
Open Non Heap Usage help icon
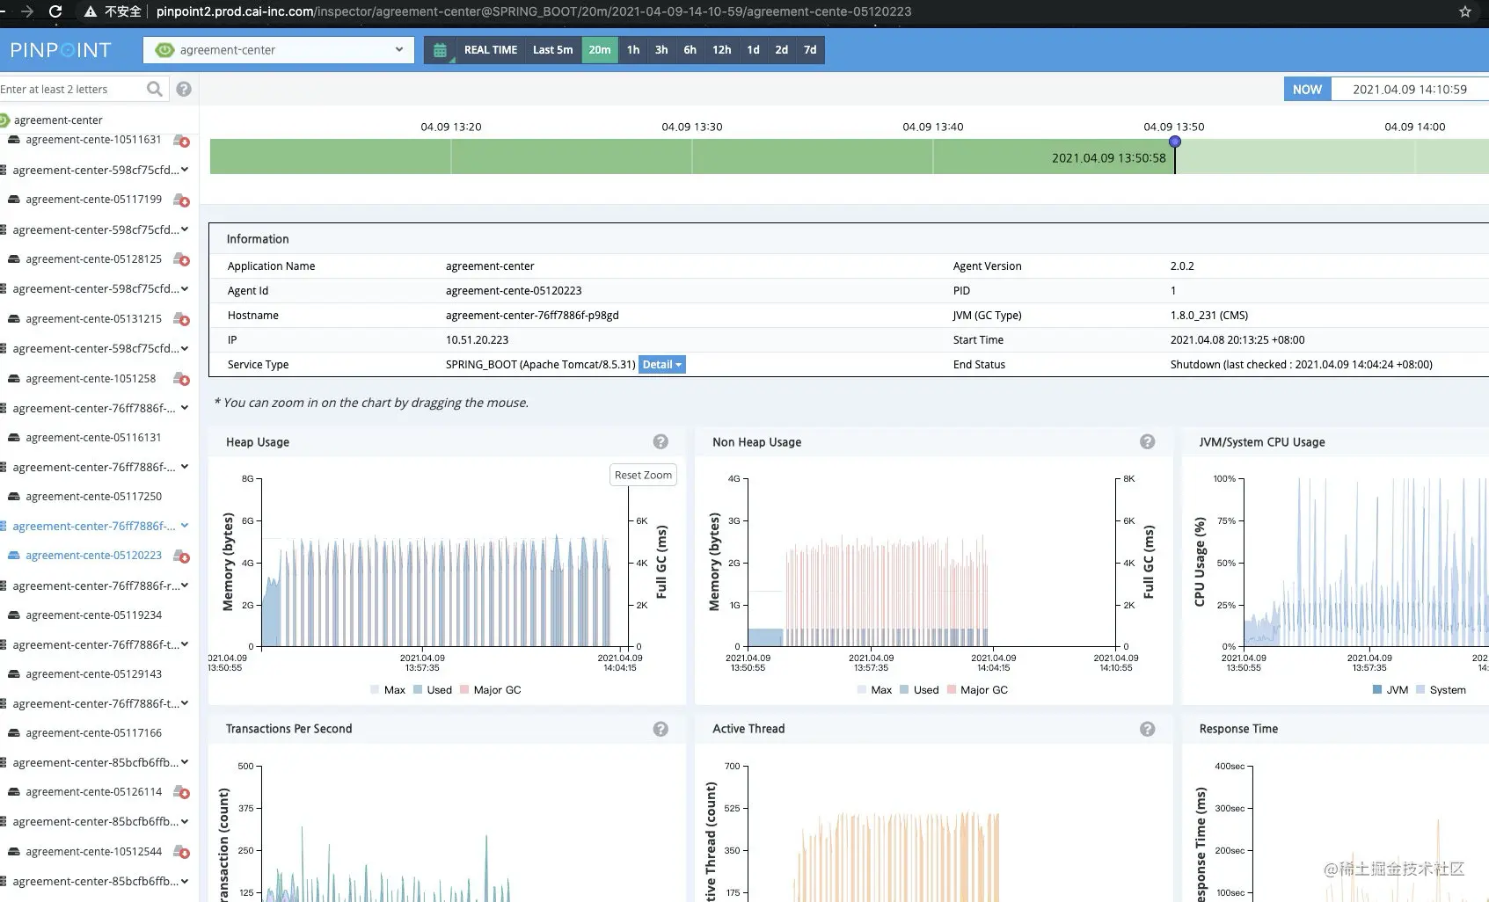1147,441
